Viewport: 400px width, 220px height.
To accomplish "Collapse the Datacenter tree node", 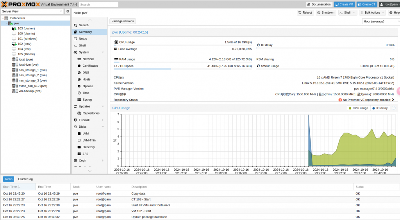I will click(3, 18).
